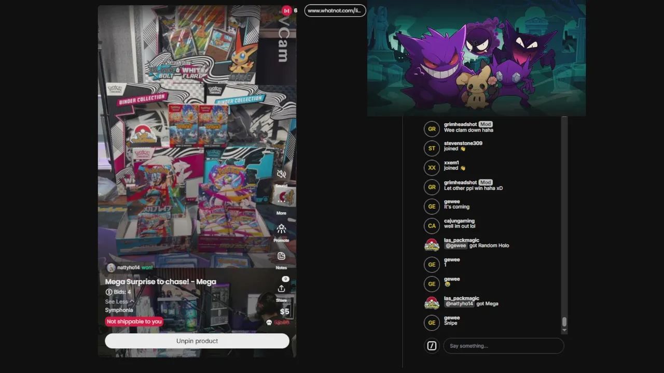Click GR avatar beside Let other ppl win
Image resolution: width=664 pixels, height=373 pixels.
point(432,187)
